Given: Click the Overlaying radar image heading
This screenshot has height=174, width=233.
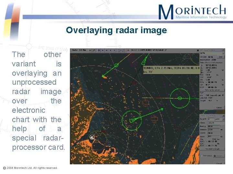Looking at the screenshot, I should (116, 30).
